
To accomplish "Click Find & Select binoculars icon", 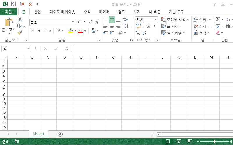I will 228,26.
